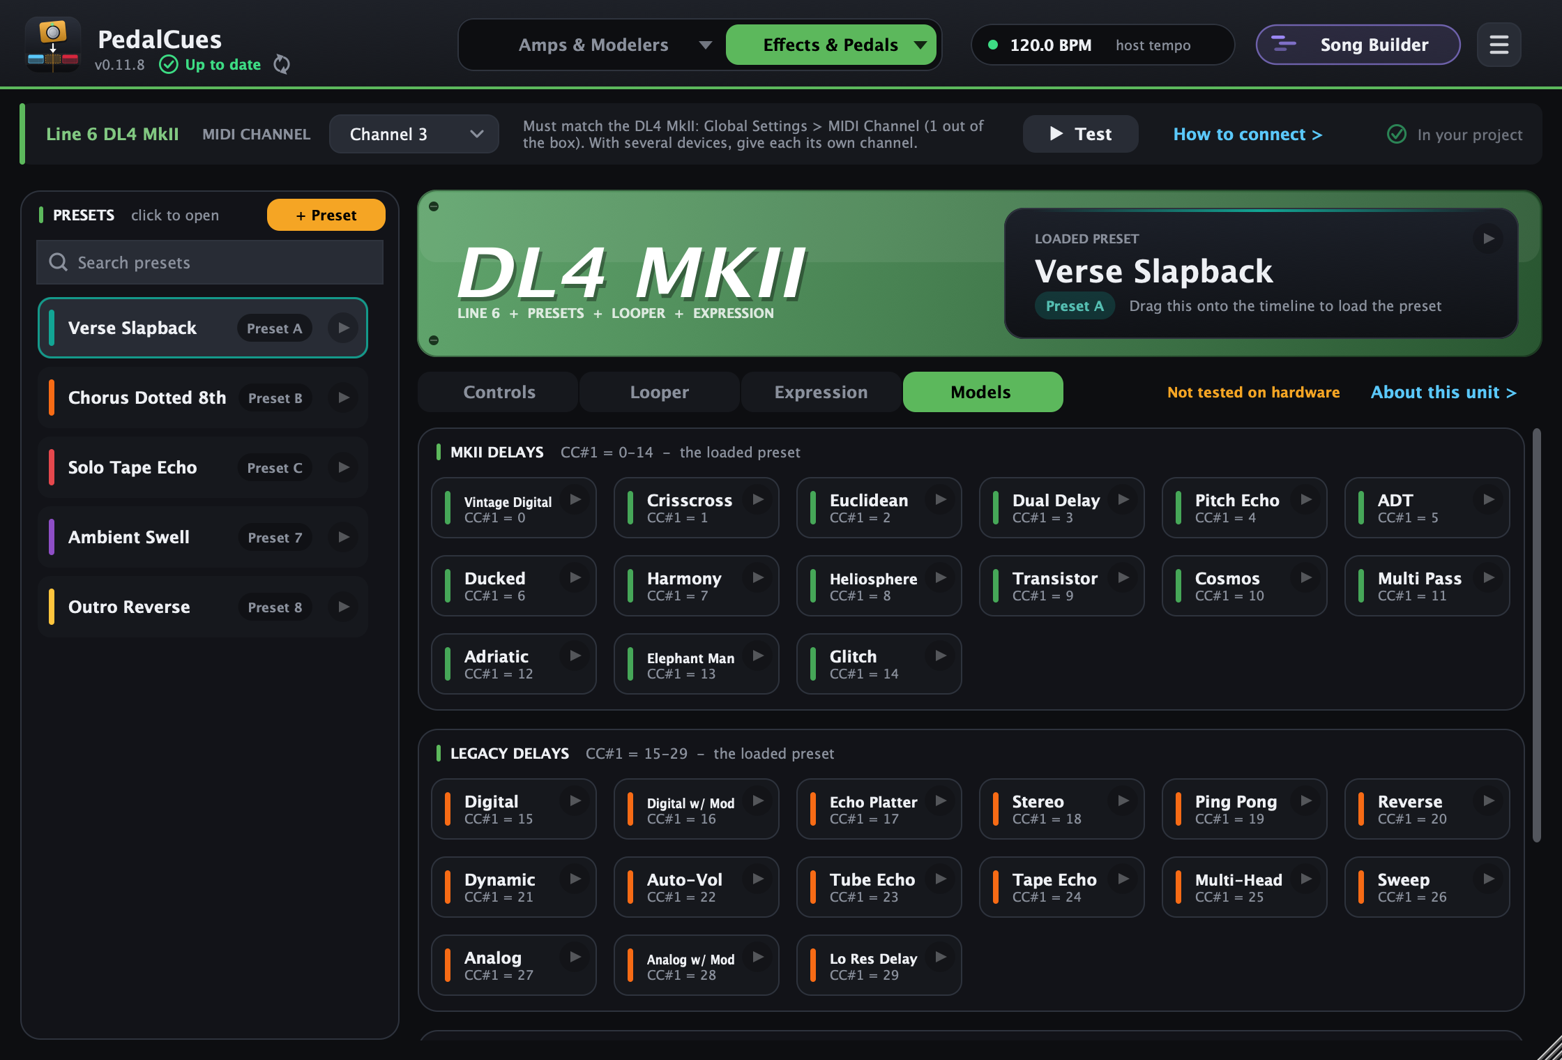
Task: Switch to the Controls tab
Action: [499, 392]
